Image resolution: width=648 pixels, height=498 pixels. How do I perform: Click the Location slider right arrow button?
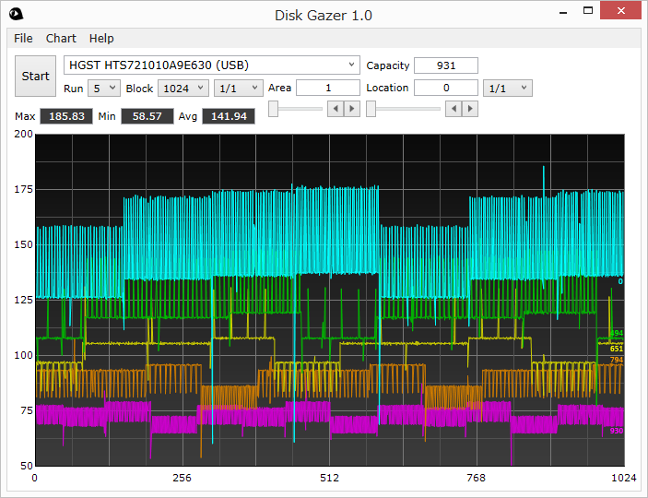[x=470, y=109]
